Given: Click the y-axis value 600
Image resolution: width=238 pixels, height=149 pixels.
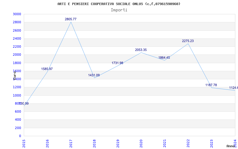Looking at the screenshot, I should click(18, 111).
